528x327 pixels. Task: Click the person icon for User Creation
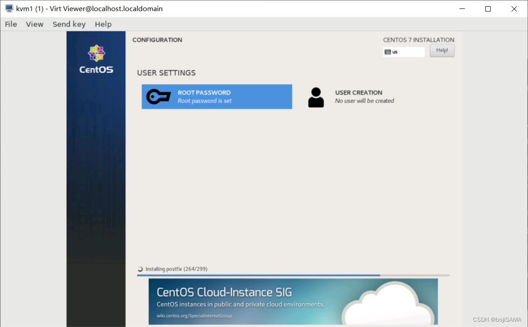pyautogui.click(x=316, y=96)
